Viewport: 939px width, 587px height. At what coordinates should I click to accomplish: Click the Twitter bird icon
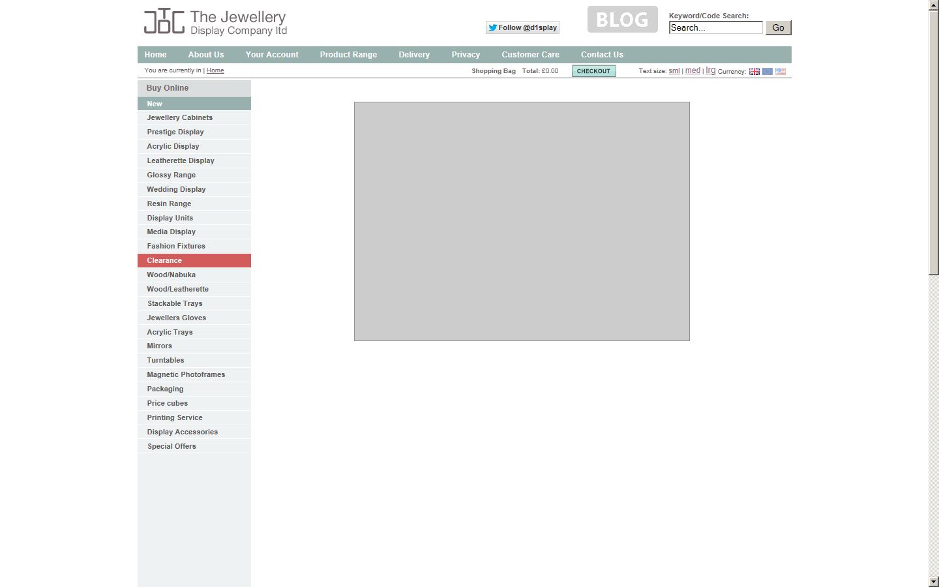(492, 27)
